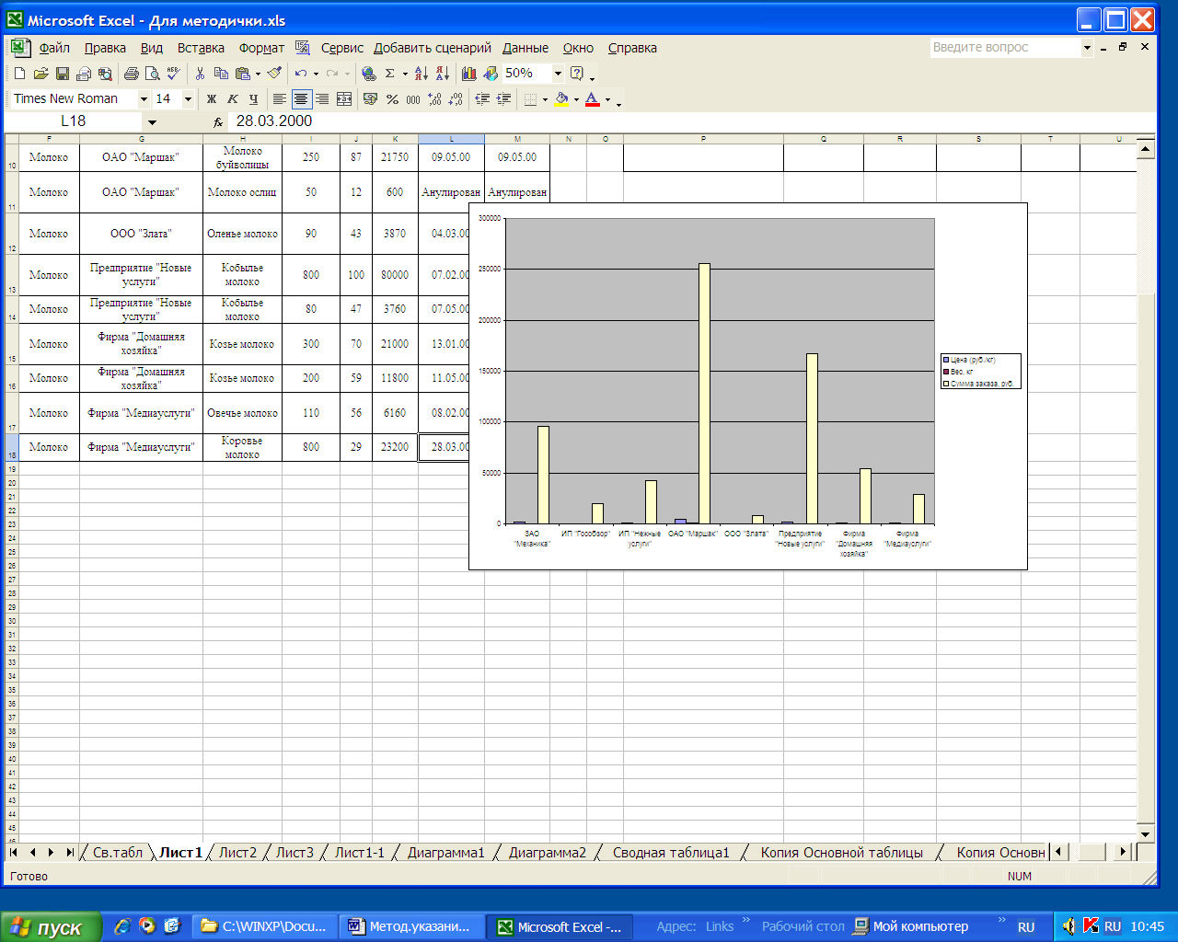This screenshot has height=942, width=1178.
Task: Apply the yellow fill color button
Action: click(x=560, y=99)
